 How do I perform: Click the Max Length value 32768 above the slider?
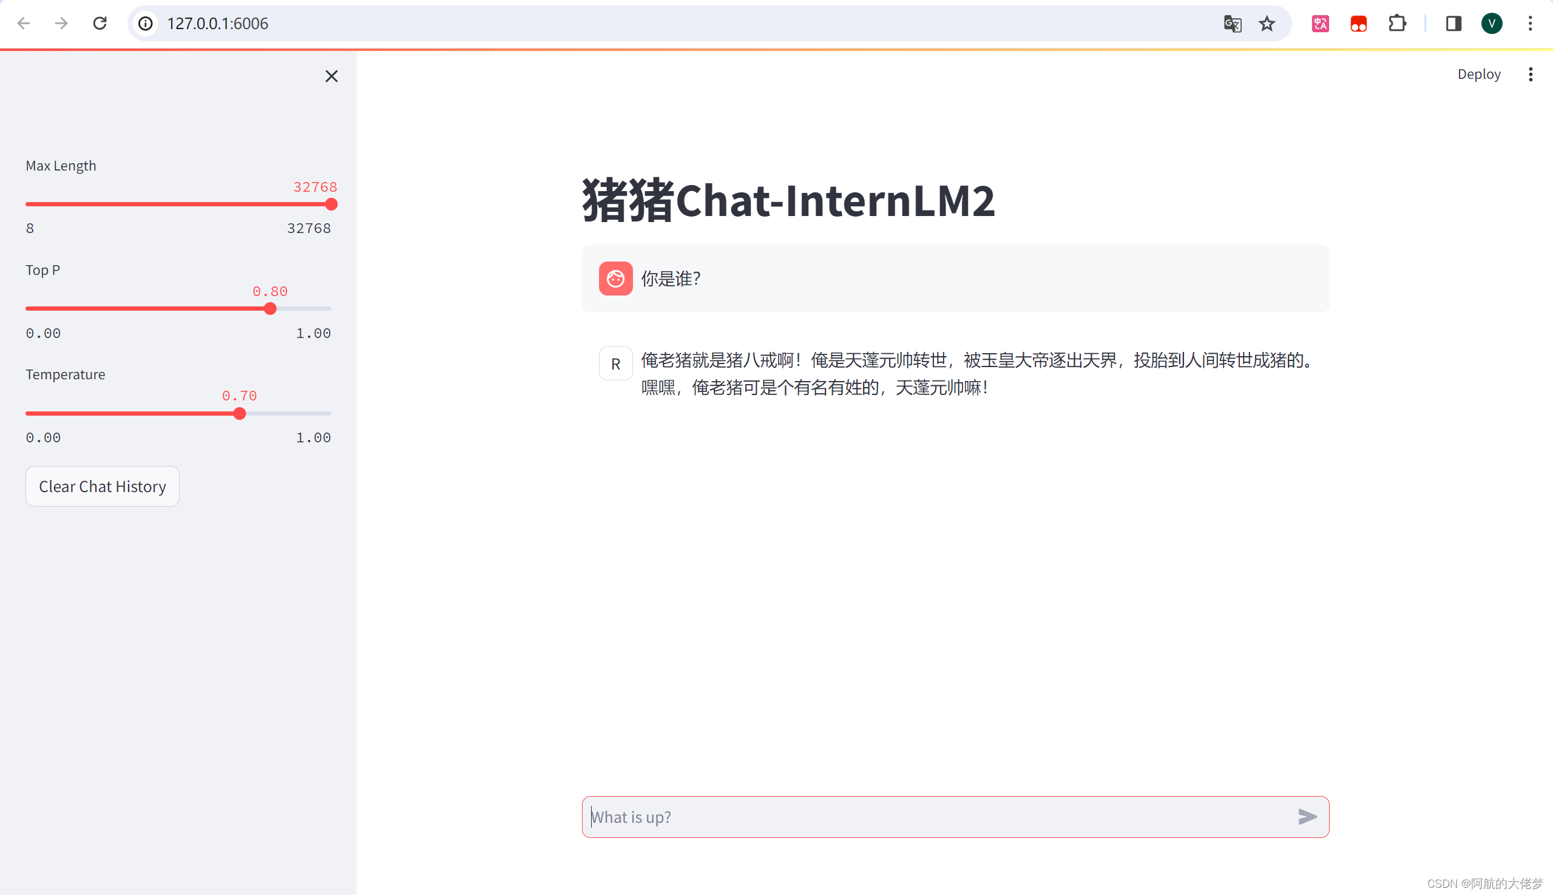point(315,187)
